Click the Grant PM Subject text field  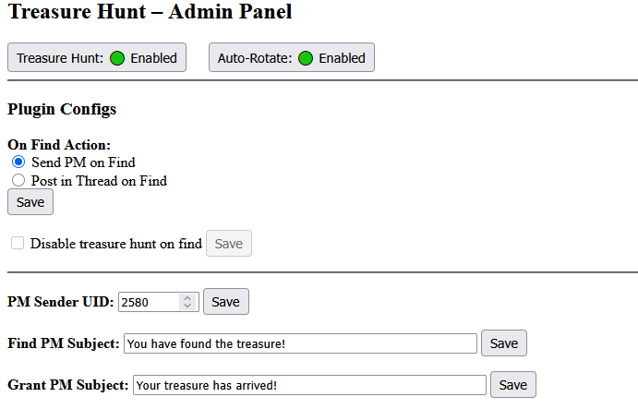tap(309, 385)
